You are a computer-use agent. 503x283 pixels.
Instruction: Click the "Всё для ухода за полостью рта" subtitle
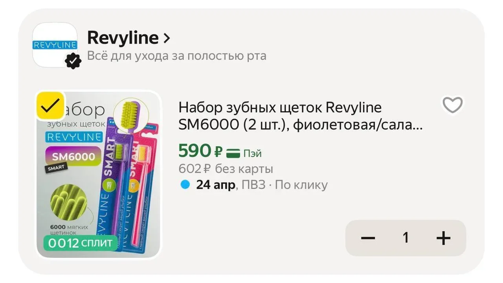pos(176,56)
